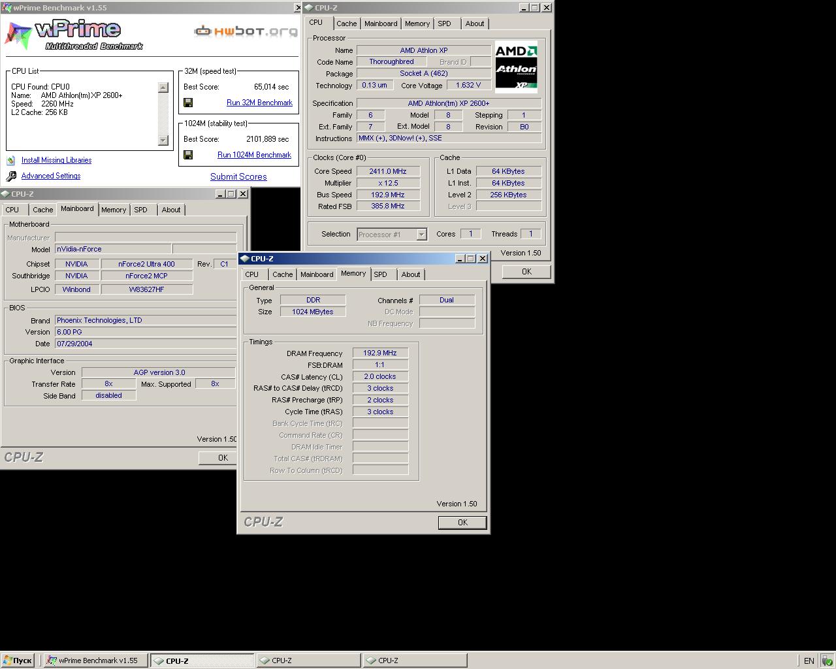
Task: Click the Advanced Settings wrench icon
Action: click(x=11, y=176)
